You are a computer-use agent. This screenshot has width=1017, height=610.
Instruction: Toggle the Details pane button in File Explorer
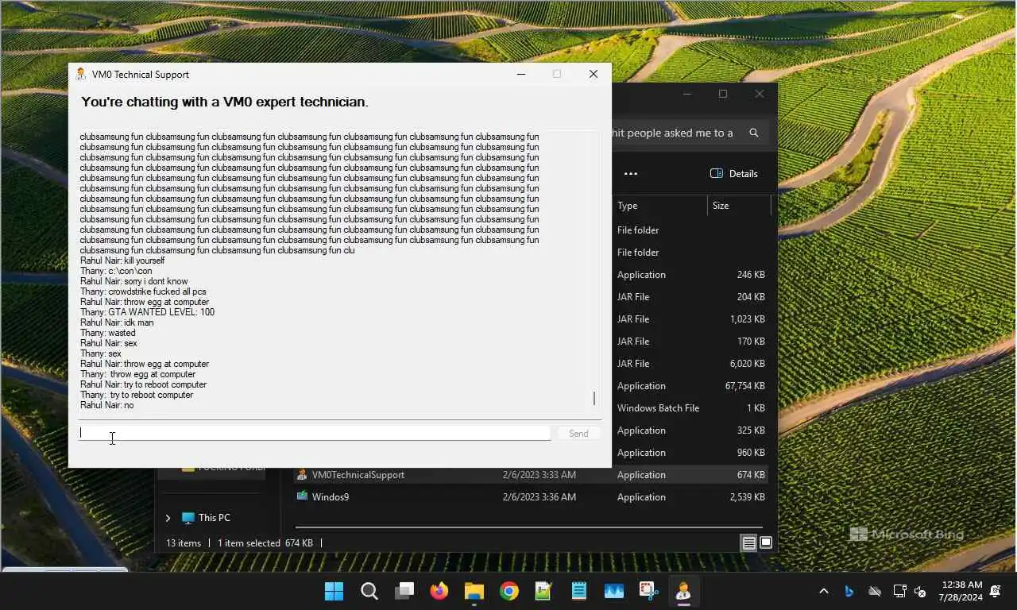point(733,173)
